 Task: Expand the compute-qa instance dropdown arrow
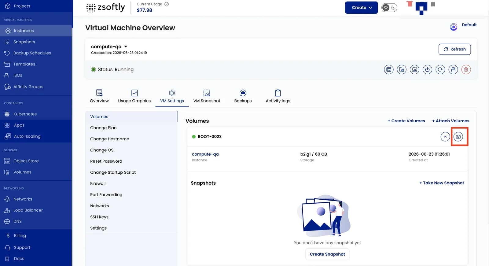click(126, 47)
